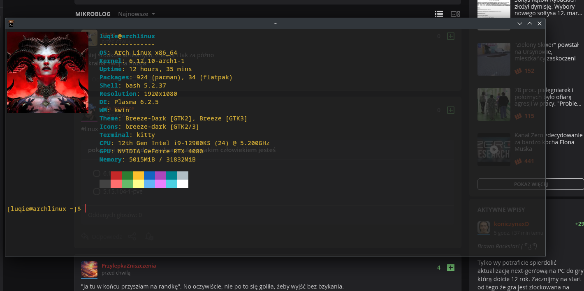Open the MIKROBLOG section tab
The image size is (584, 291).
coord(93,14)
